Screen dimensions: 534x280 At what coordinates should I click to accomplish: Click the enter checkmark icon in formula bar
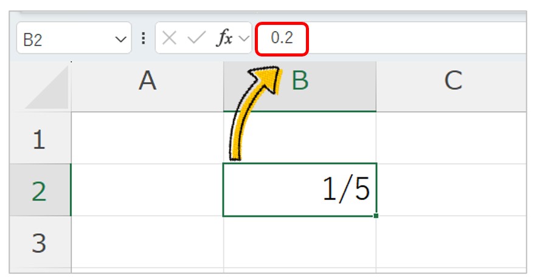click(x=196, y=38)
